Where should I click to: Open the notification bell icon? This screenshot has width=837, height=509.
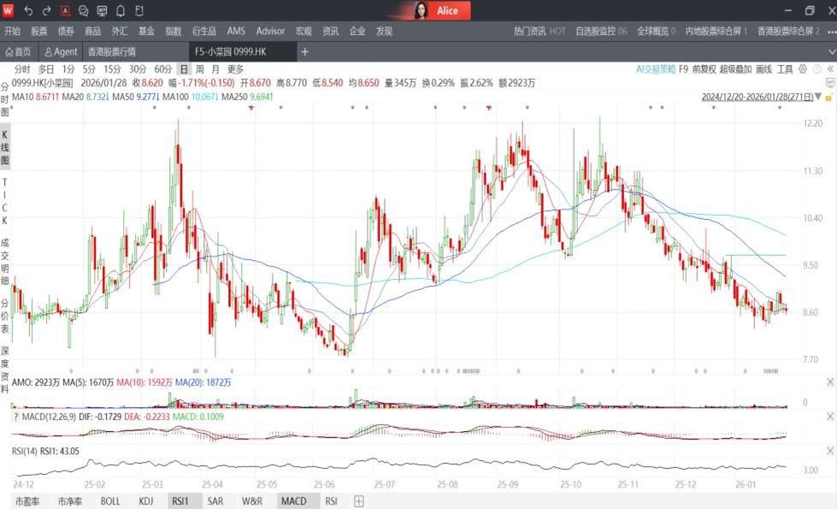121,10
